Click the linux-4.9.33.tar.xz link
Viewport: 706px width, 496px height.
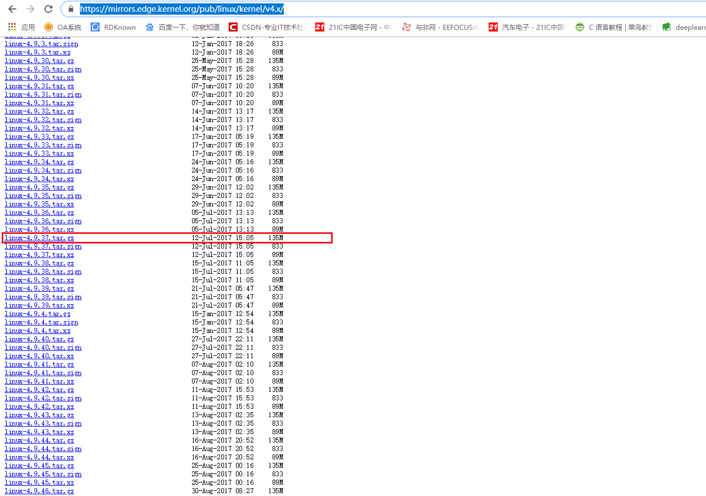coord(39,154)
